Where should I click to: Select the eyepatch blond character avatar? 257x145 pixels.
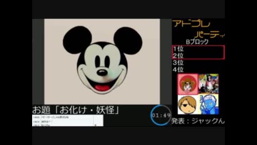coord(188,104)
